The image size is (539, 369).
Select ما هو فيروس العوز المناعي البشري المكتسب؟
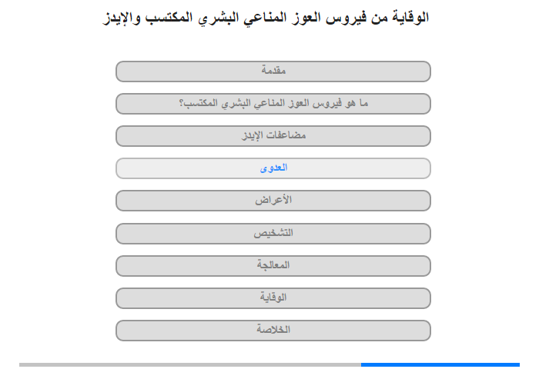(x=273, y=104)
